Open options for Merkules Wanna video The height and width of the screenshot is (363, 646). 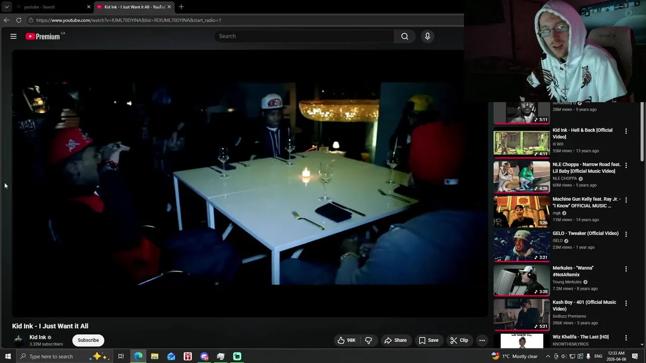point(626,269)
